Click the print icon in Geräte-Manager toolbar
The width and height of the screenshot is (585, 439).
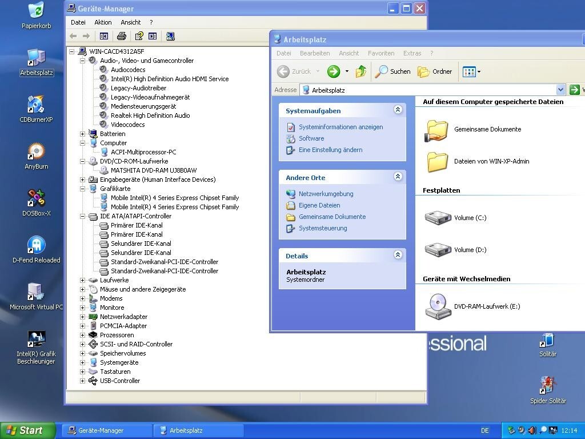[x=122, y=36]
